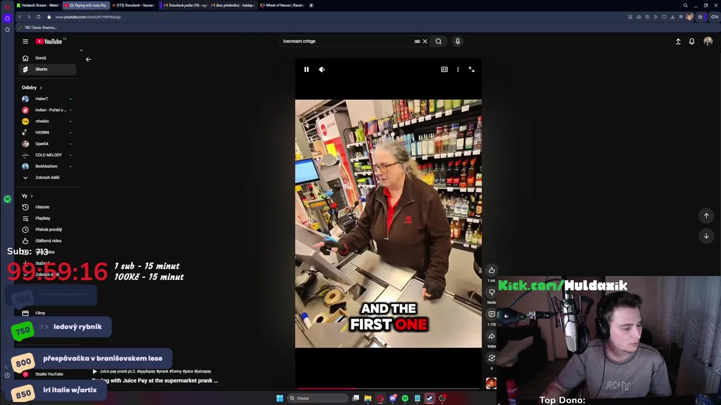Switch to 173 Doručené Seznam tab
Image resolution: width=721 pixels, height=405 pixels.
pos(133,5)
